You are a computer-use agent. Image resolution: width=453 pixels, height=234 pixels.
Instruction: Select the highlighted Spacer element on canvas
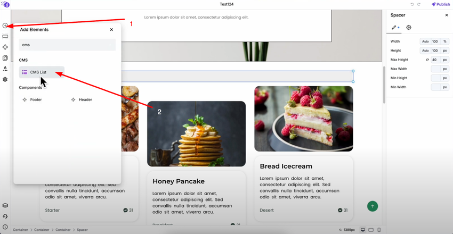click(x=237, y=77)
